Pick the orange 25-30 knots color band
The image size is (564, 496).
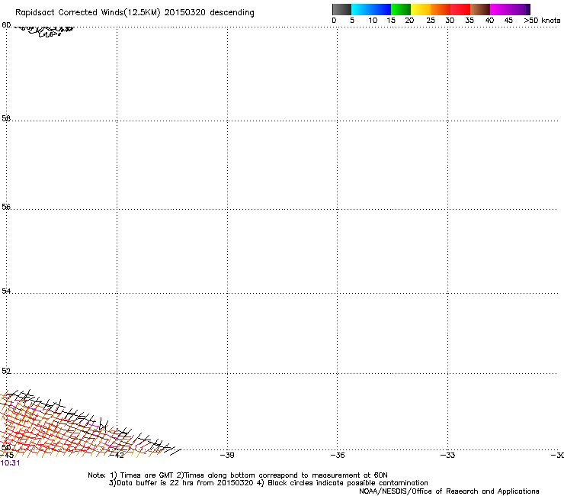[440, 9]
